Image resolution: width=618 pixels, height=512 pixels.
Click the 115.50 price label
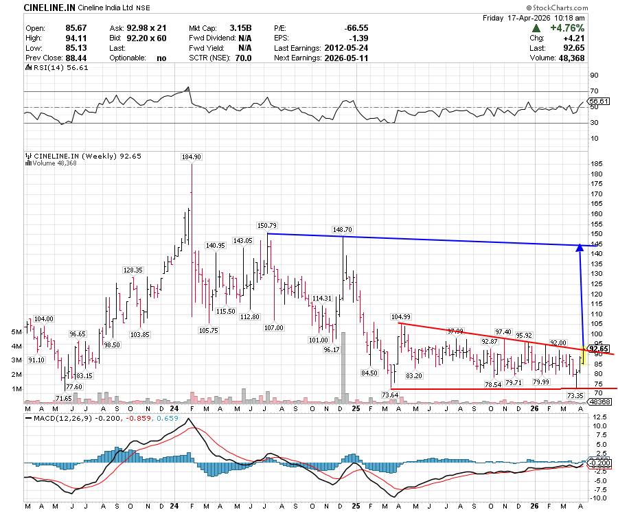[x=226, y=311]
